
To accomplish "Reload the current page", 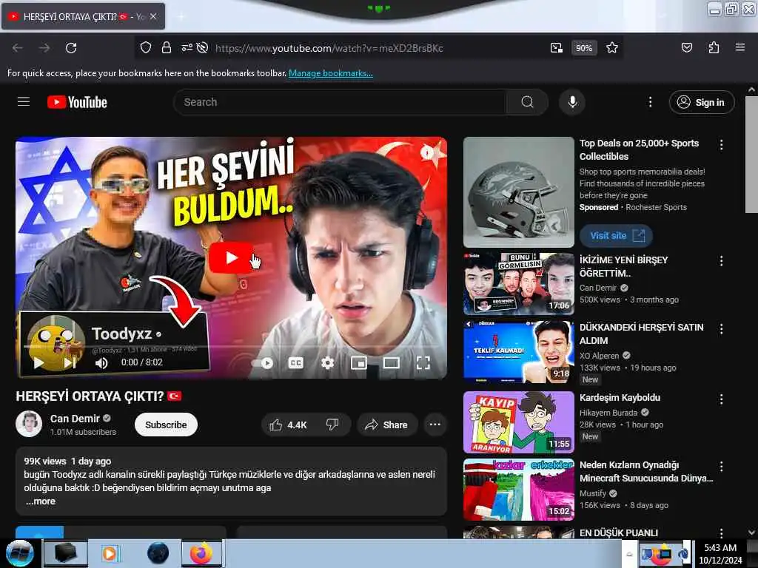I will [71, 48].
